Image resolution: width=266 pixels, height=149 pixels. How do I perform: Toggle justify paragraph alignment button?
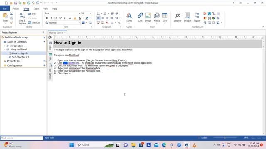(112, 18)
